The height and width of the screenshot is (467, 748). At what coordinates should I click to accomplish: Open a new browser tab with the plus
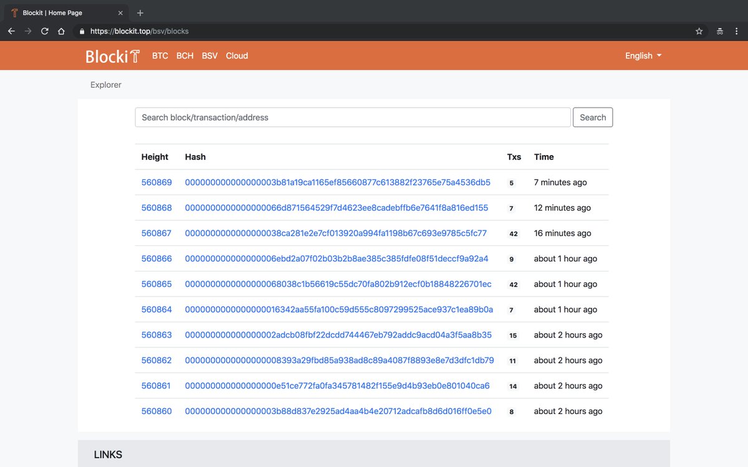pyautogui.click(x=140, y=12)
